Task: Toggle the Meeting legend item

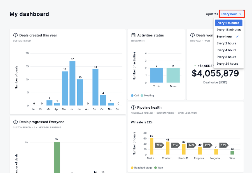Action: click(x=147, y=95)
